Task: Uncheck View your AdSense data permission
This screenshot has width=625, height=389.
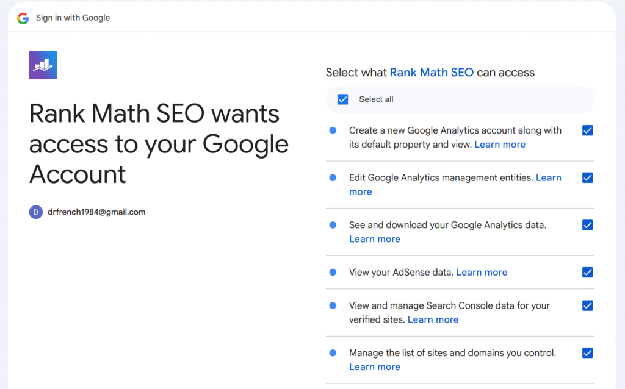Action: click(x=587, y=273)
